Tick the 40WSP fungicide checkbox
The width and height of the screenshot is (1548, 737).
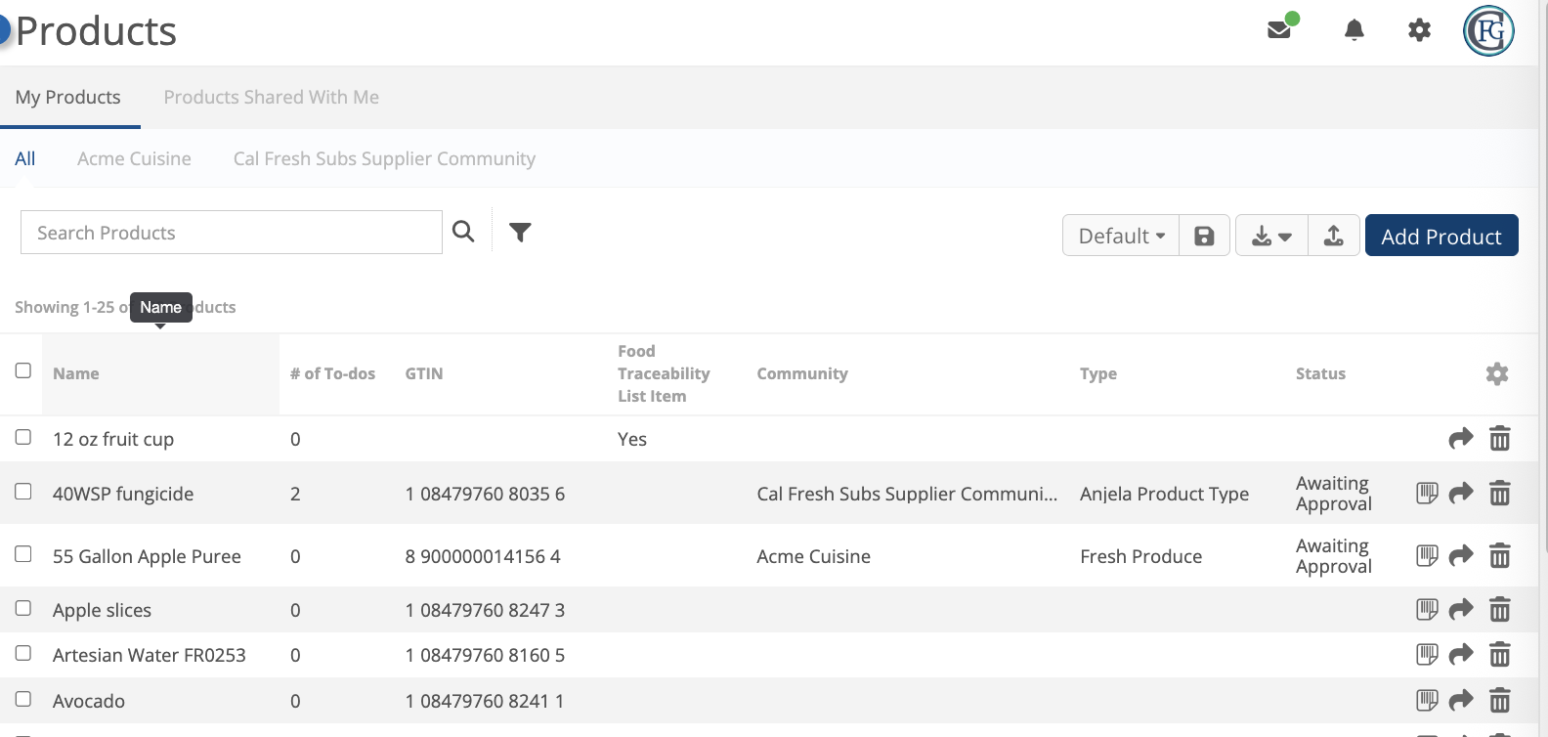(x=23, y=492)
